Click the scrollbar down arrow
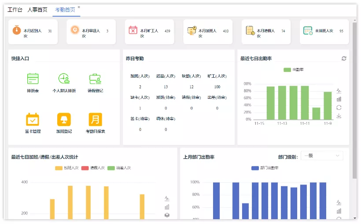Viewport: 361px width, 224px height. [x=354, y=218]
